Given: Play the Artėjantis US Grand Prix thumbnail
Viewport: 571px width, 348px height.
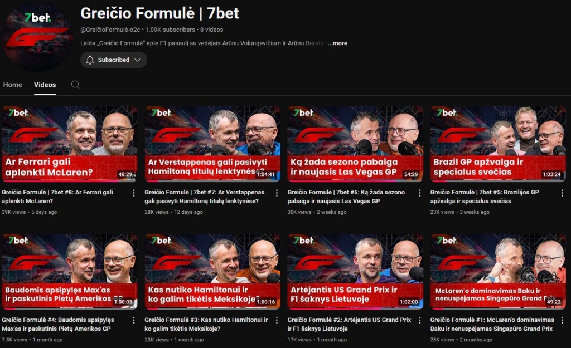Looking at the screenshot, I should (x=355, y=271).
